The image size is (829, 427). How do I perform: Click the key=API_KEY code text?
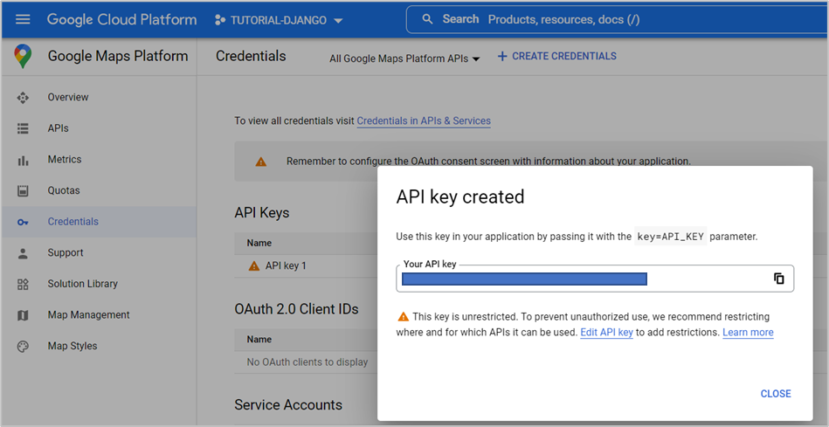click(x=670, y=237)
